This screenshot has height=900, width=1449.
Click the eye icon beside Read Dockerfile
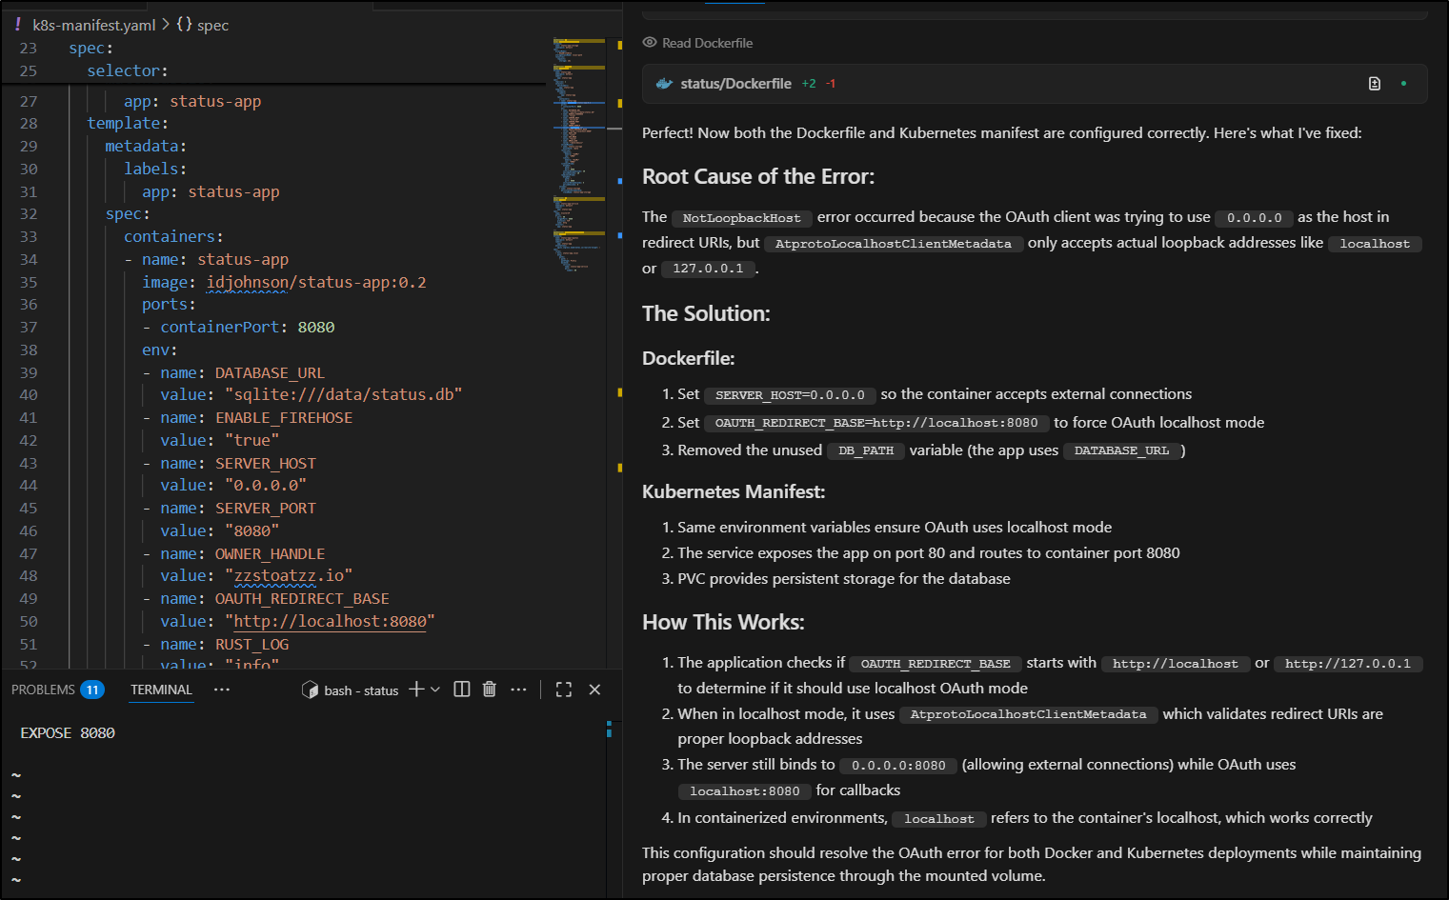(x=650, y=43)
